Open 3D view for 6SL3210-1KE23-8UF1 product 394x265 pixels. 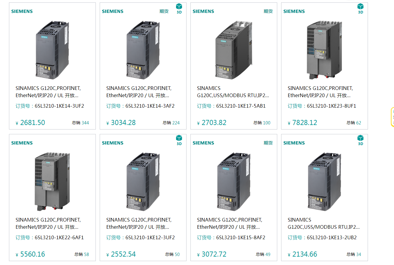click(360, 8)
